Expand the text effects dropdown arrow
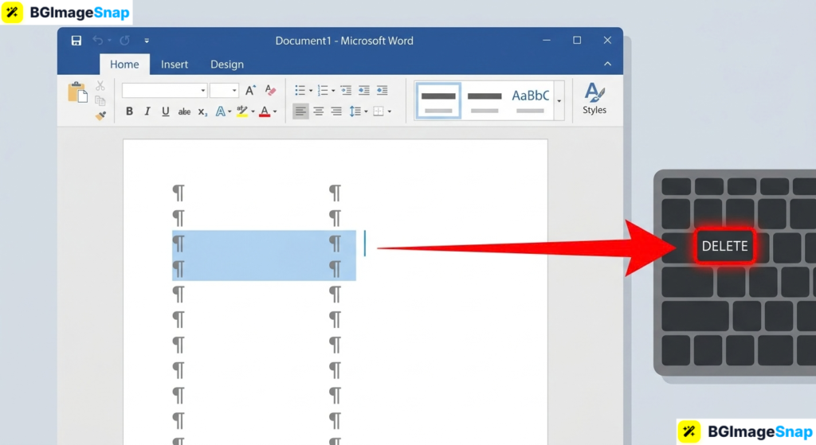Screen dimensions: 816x445 tap(229, 111)
